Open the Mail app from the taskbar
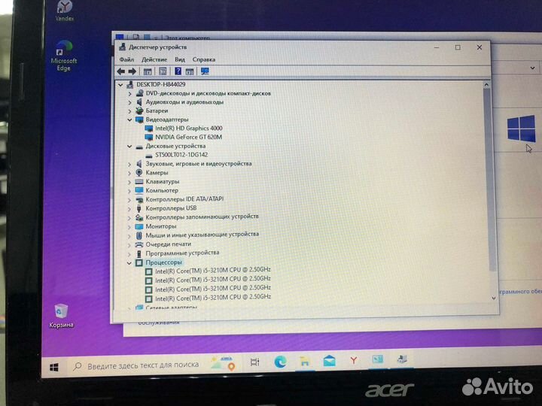Viewport: 542px width, 406px height. pyautogui.click(x=329, y=361)
